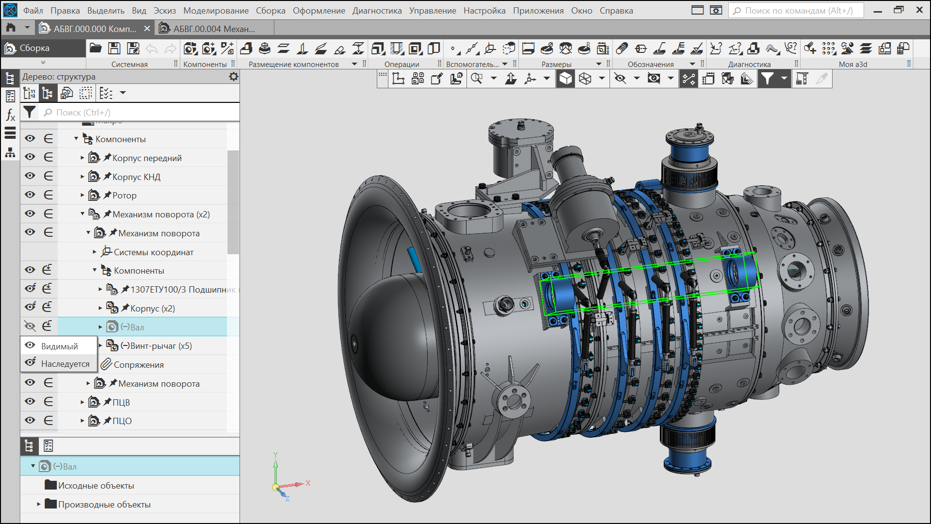Screen dimensions: 931x524
Task: Toggle visibility eye of ПЦО
Action: point(30,421)
